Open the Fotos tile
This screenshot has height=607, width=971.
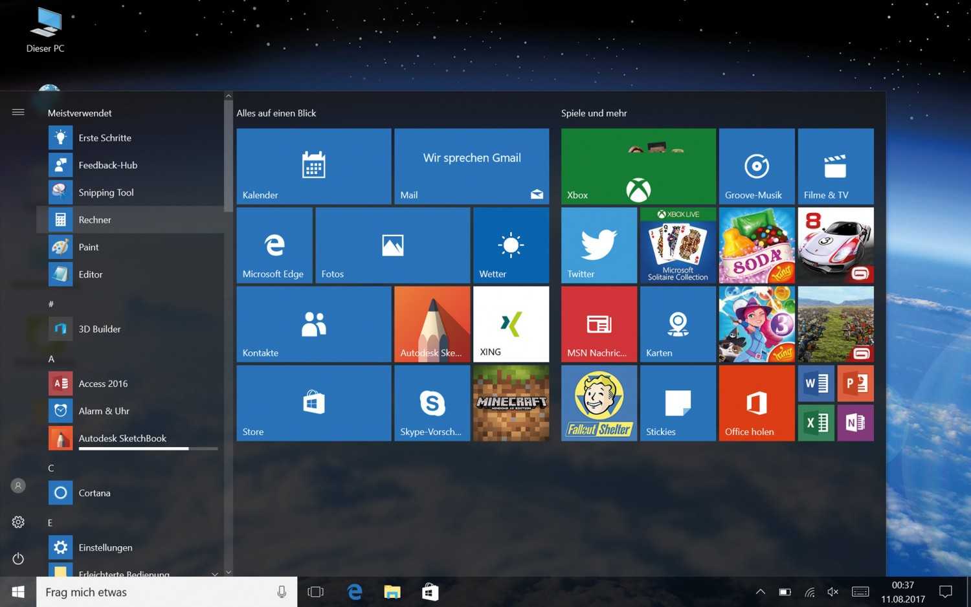[393, 245]
